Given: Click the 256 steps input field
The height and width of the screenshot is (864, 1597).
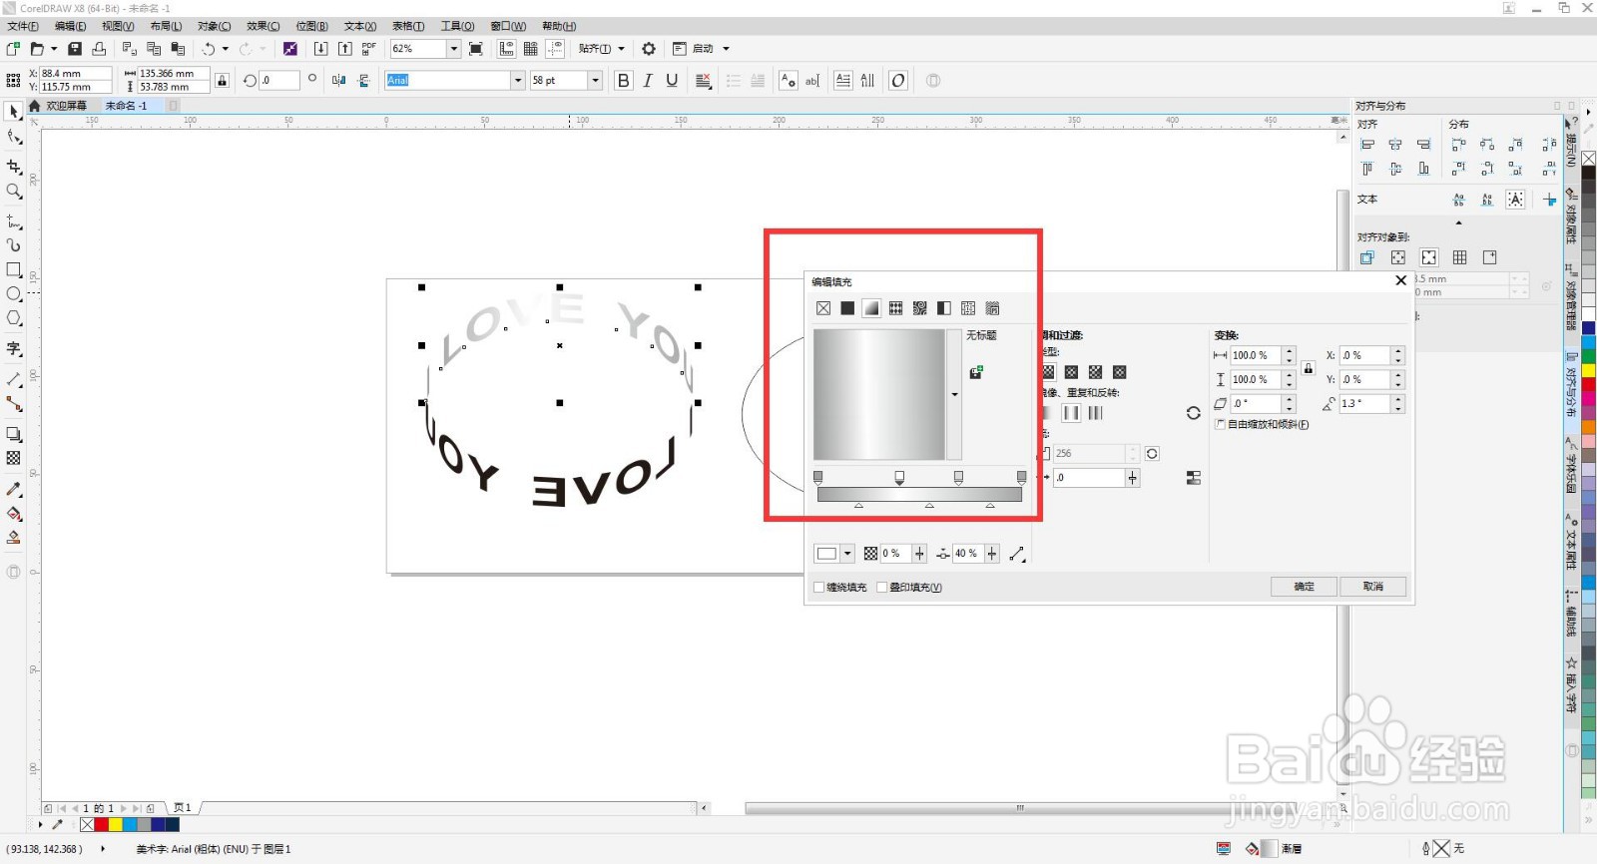Looking at the screenshot, I should coord(1091,453).
